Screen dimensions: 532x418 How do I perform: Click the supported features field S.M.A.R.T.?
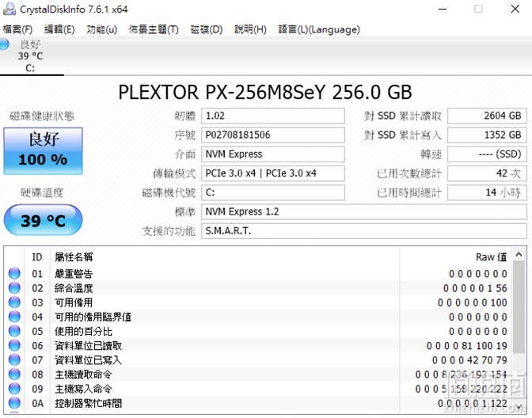364,231
